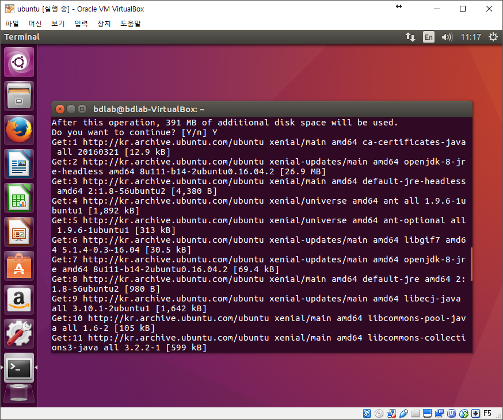The image size is (503, 420).
Task: Open LibreOffice Calc spreadsheet icon
Action: point(19,198)
